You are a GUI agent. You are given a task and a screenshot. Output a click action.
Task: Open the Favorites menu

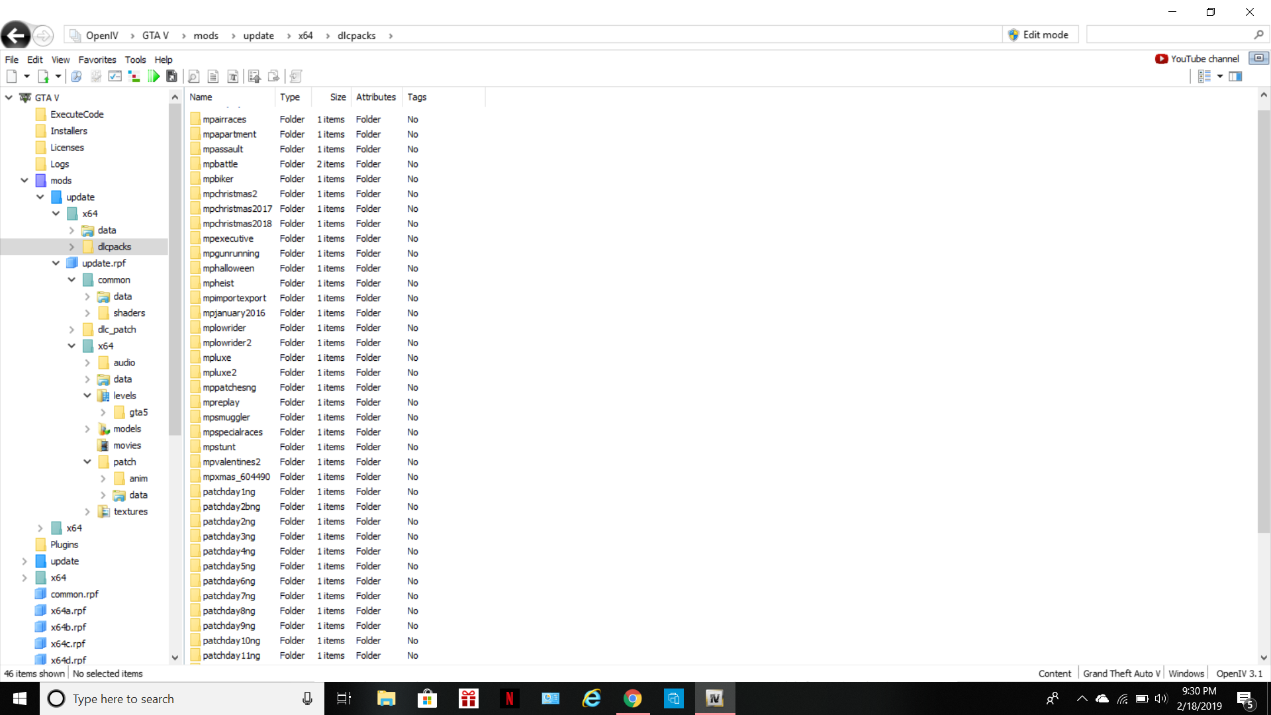(x=97, y=60)
